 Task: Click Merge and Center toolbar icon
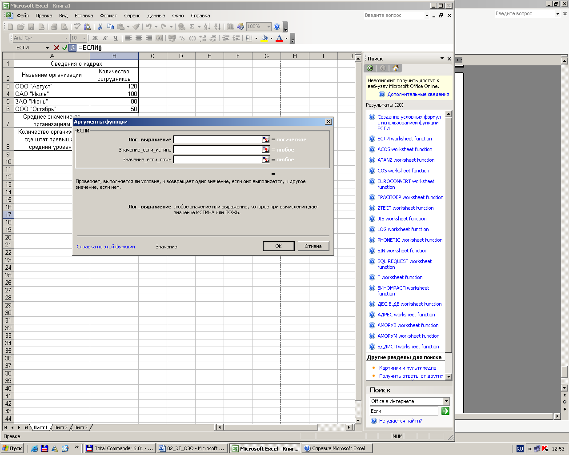pos(159,38)
